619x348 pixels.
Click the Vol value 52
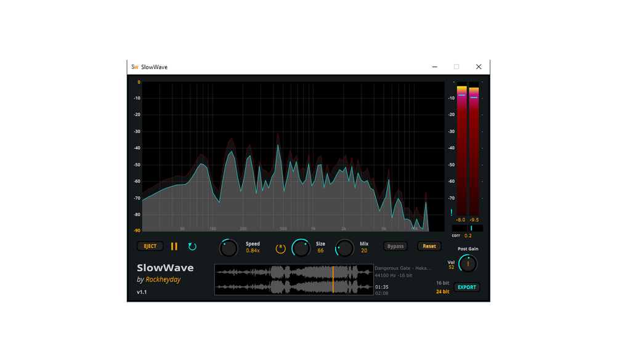point(451,267)
